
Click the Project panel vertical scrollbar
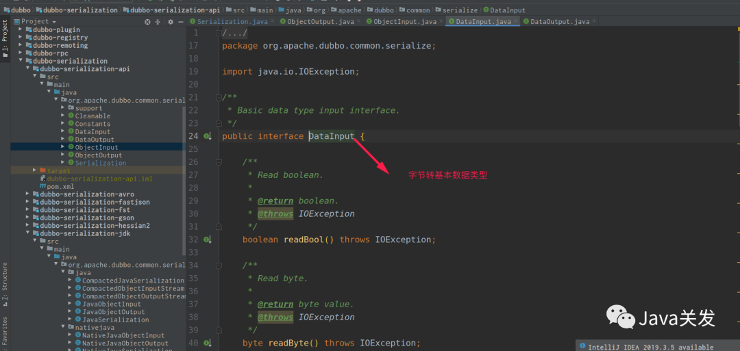point(184,181)
